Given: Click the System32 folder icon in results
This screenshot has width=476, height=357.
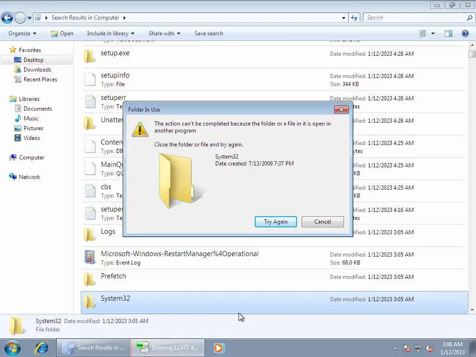Looking at the screenshot, I should click(90, 302).
